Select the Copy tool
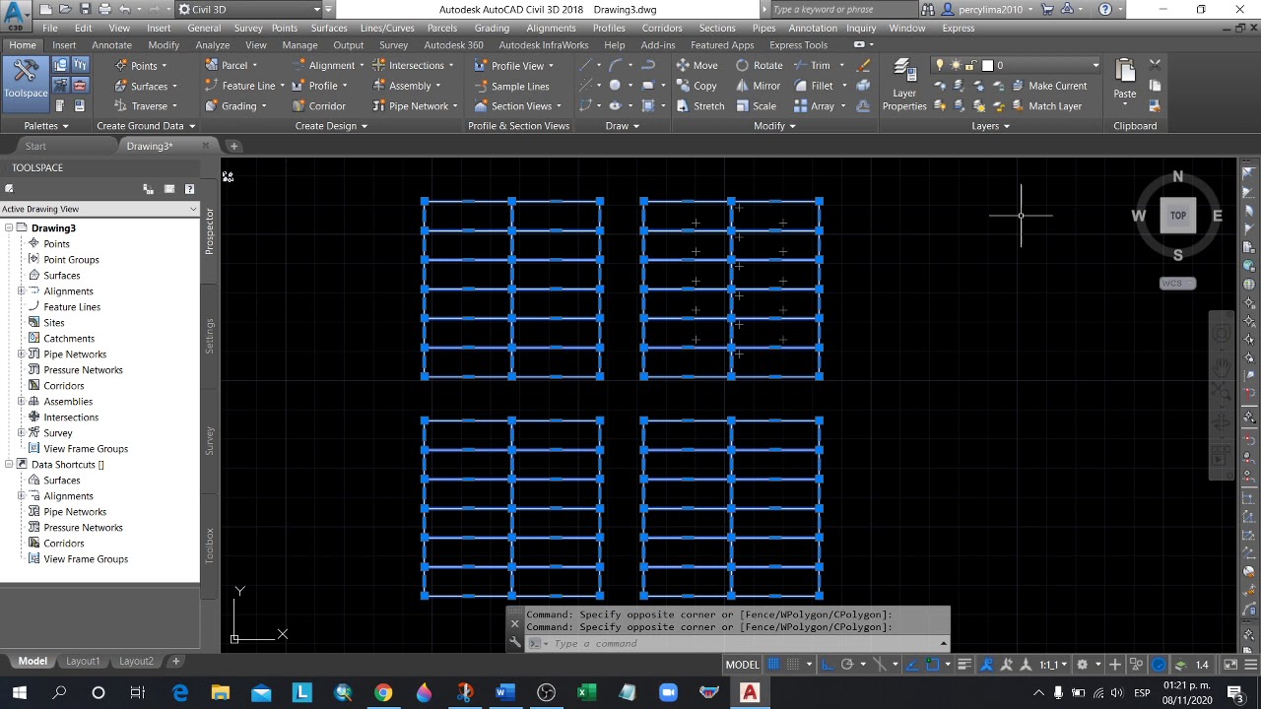This screenshot has width=1261, height=709. (x=696, y=86)
